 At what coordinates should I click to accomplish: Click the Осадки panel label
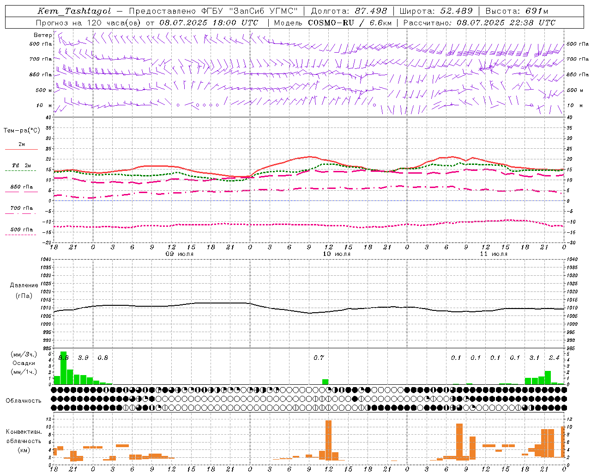(24, 363)
